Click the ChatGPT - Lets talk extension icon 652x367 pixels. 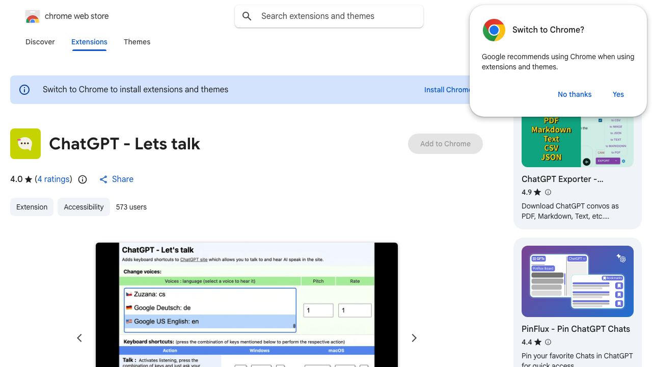click(25, 144)
